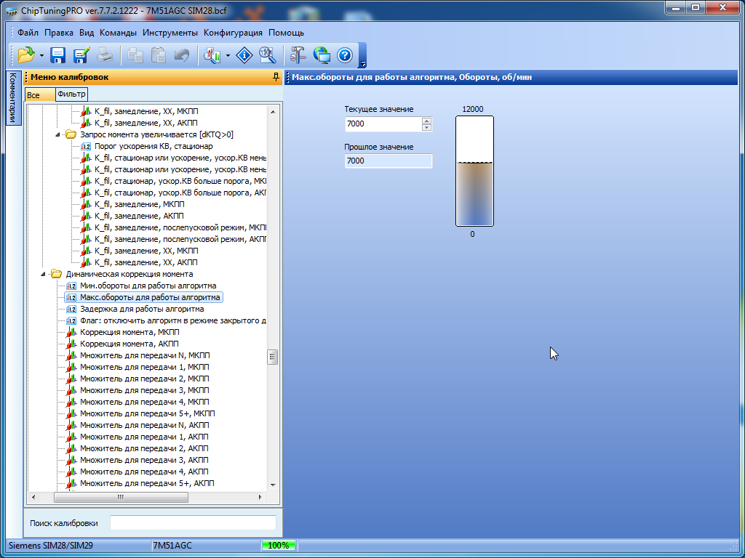
Task: Click the blue question mark help icon
Action: point(345,54)
